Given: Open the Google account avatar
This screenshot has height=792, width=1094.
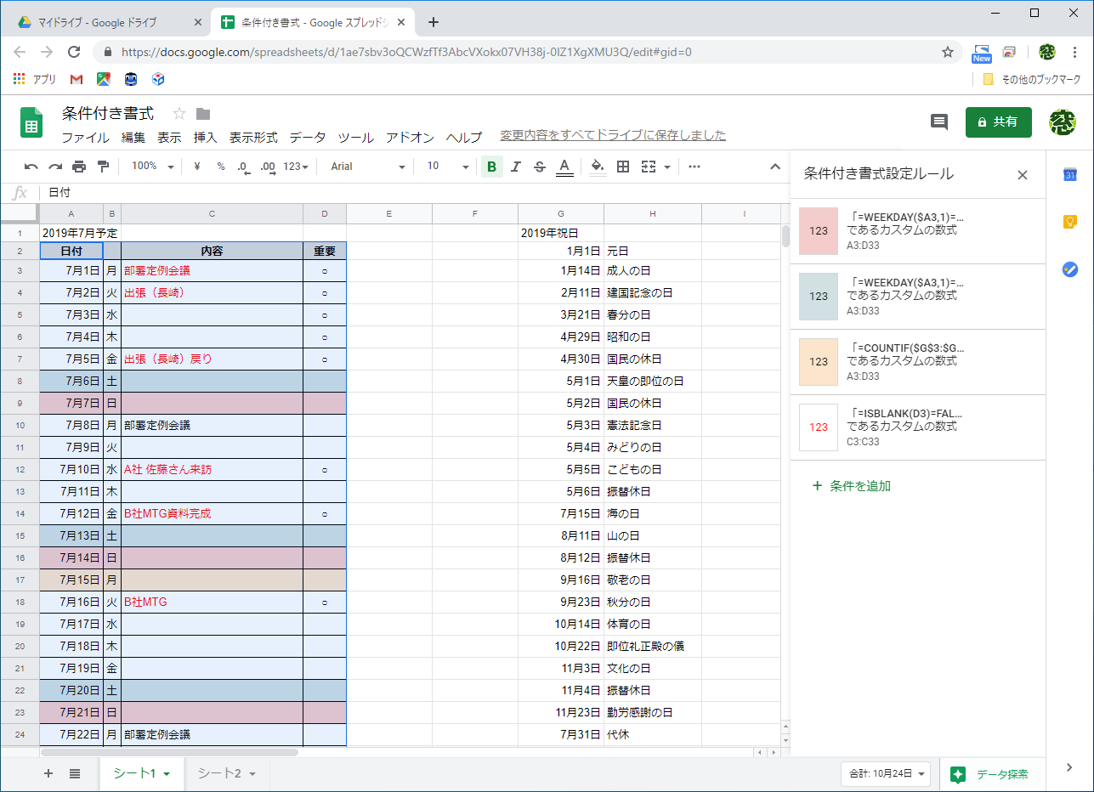Looking at the screenshot, I should tap(1063, 122).
